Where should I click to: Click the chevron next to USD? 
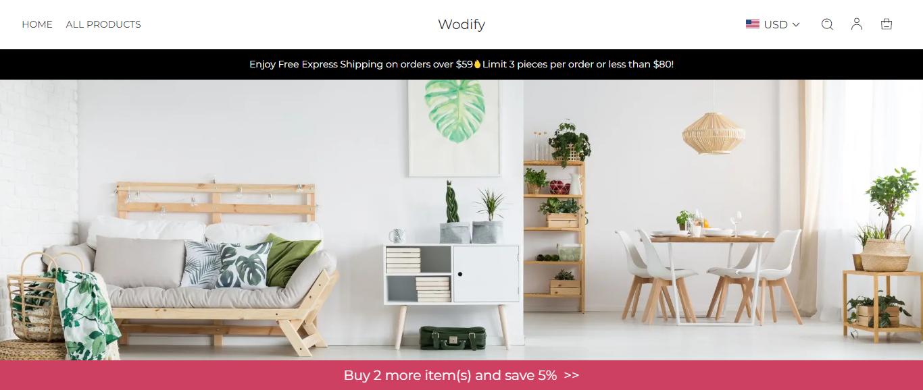tap(796, 24)
